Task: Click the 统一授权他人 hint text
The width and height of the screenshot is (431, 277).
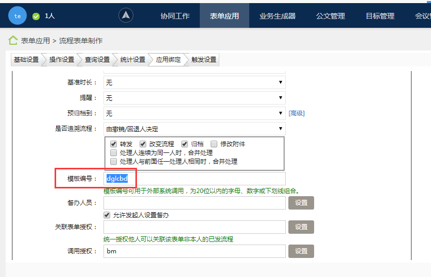Action: [168, 239]
